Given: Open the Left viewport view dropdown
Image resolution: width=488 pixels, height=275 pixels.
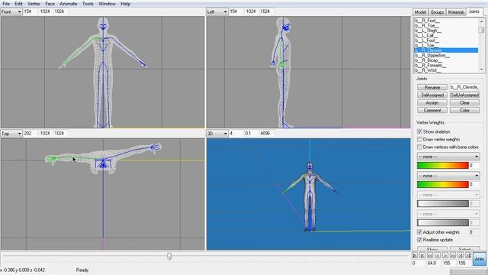Looking at the screenshot, I should point(217,11).
